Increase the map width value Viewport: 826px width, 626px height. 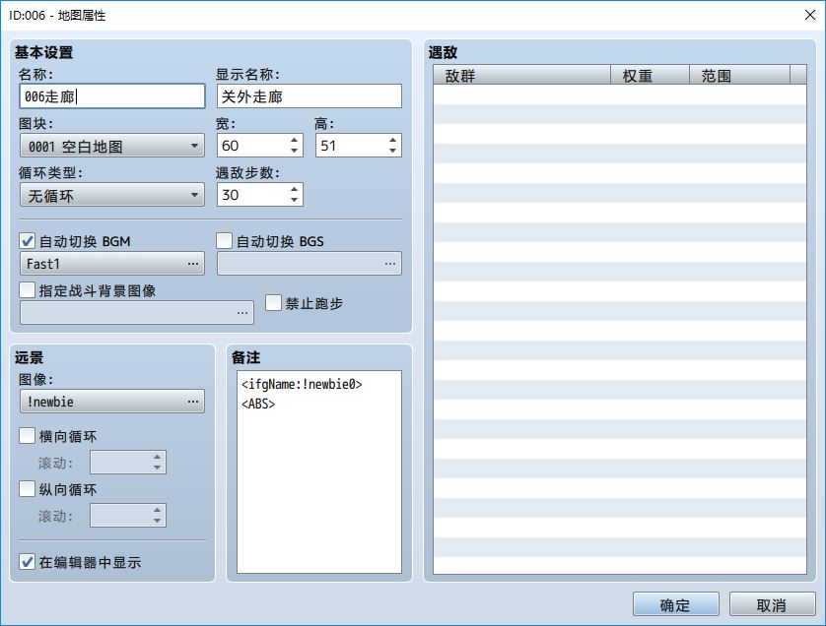tap(295, 140)
